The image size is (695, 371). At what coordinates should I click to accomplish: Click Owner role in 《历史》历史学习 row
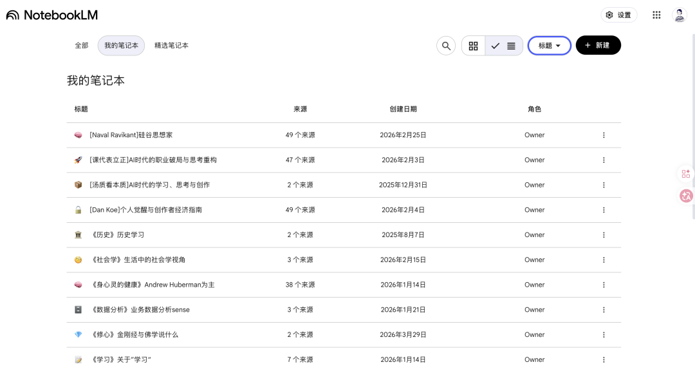click(534, 234)
